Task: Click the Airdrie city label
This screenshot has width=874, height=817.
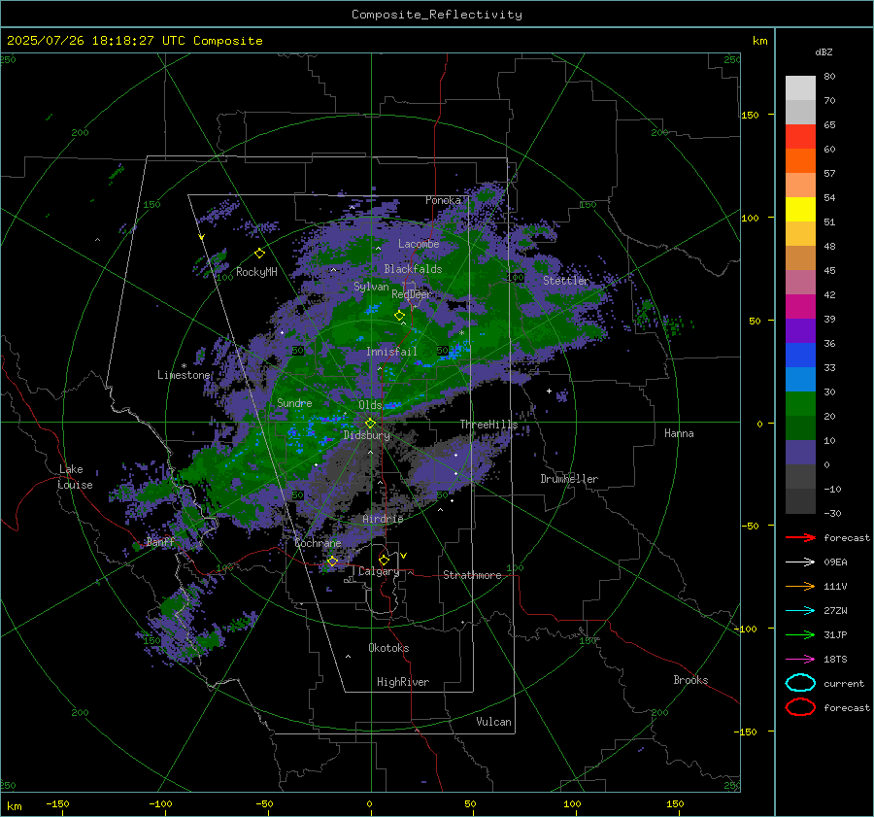Action: 383,519
